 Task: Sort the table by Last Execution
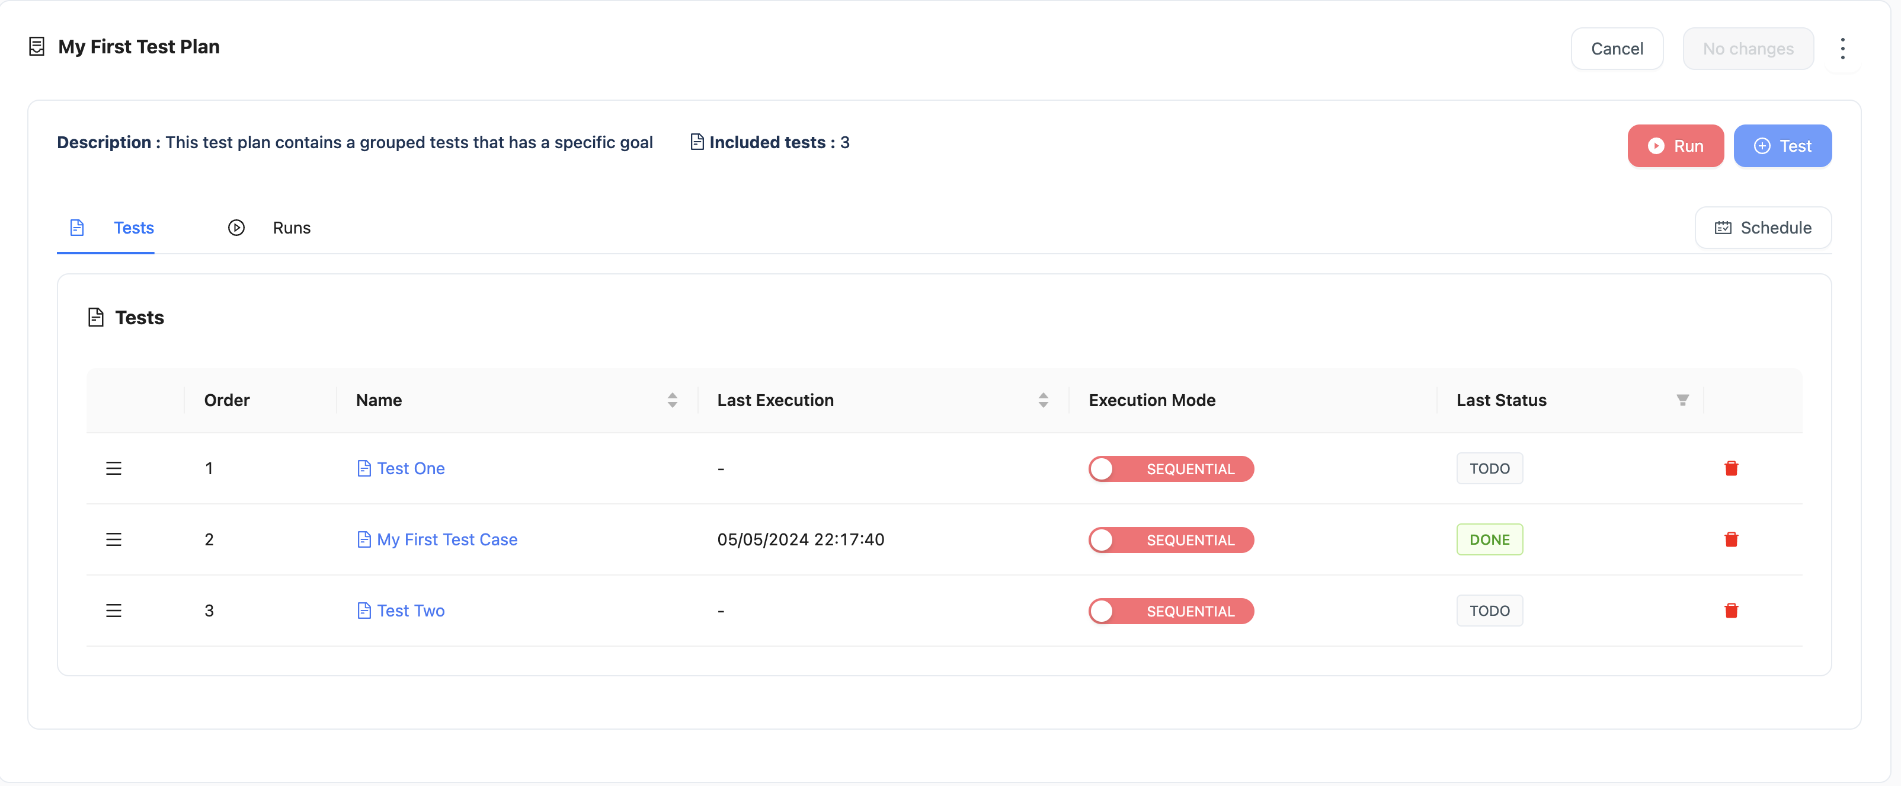pyautogui.click(x=1043, y=400)
